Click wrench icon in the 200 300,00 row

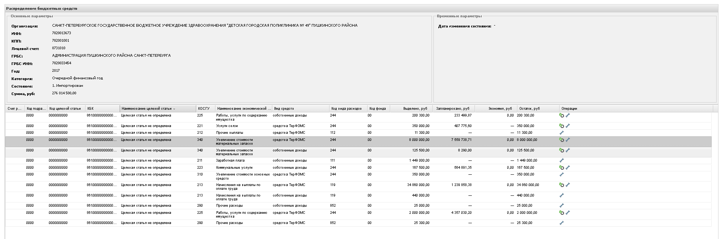point(568,115)
